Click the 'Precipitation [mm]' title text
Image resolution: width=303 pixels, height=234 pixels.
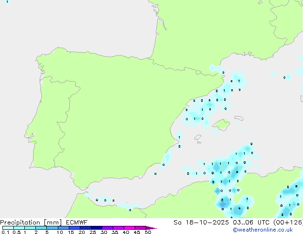point(31,223)
